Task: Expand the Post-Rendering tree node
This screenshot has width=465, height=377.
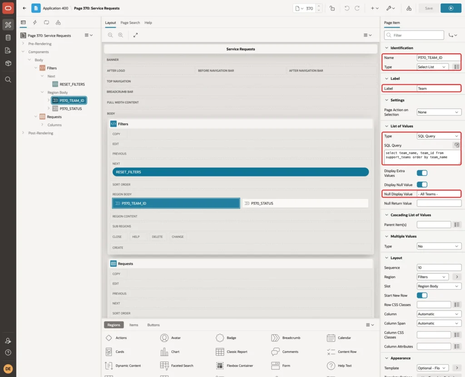Action: (23, 133)
